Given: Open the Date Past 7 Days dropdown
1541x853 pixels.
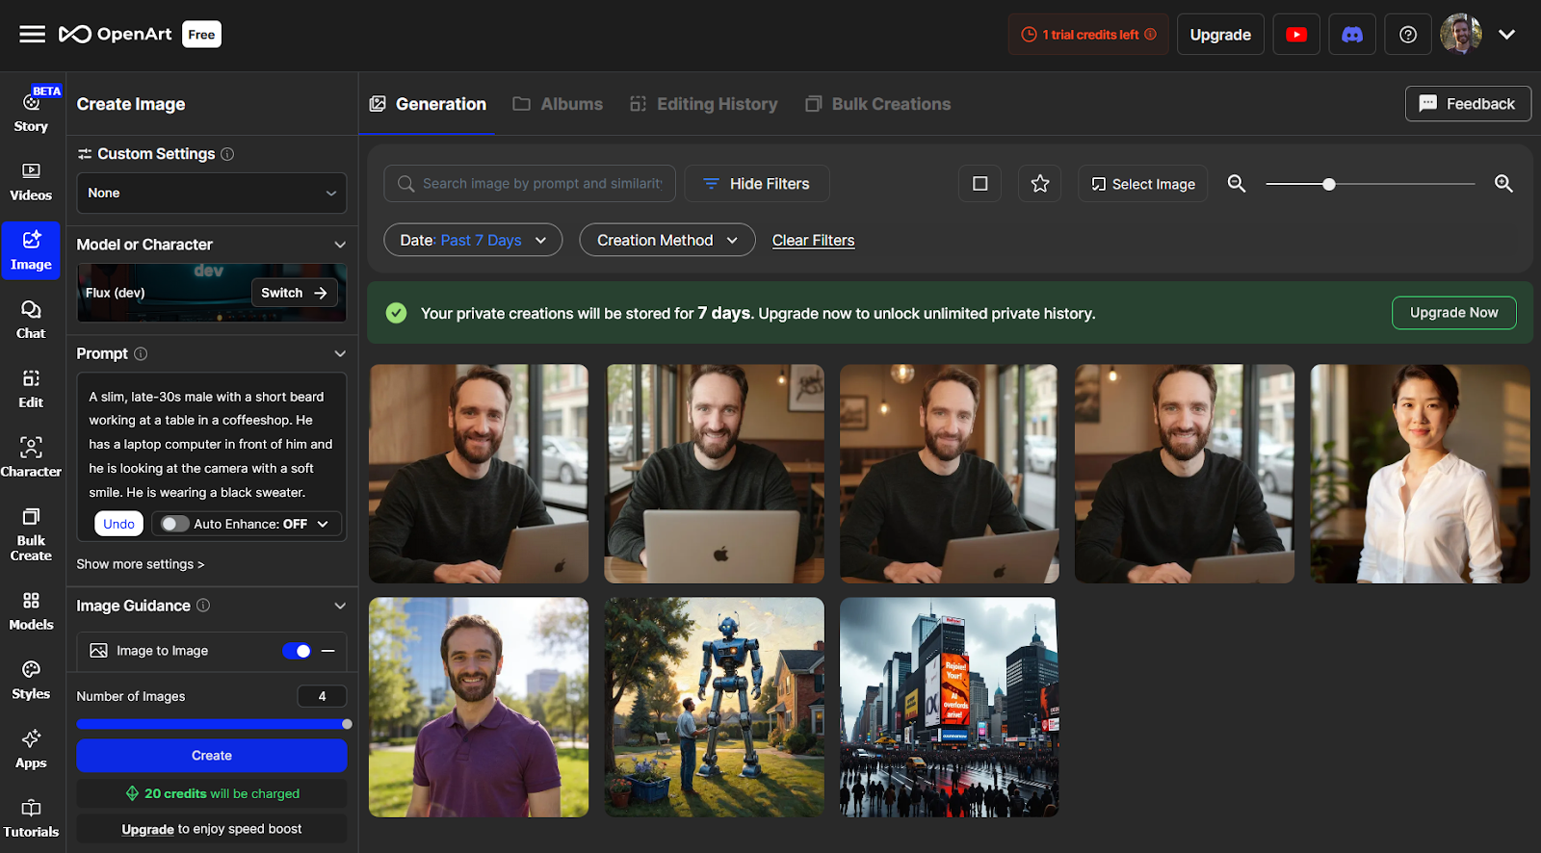Looking at the screenshot, I should (x=473, y=241).
